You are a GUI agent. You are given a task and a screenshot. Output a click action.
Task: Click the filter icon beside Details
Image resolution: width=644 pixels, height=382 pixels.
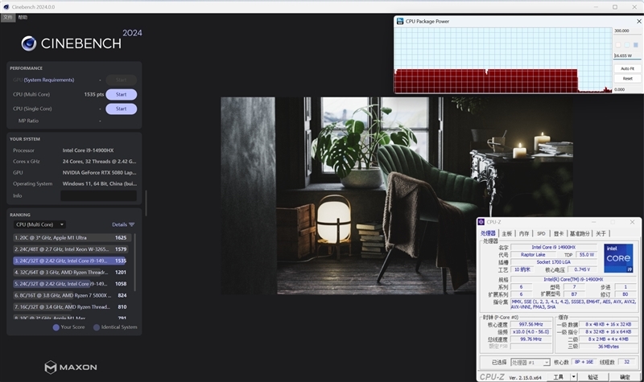tap(132, 224)
